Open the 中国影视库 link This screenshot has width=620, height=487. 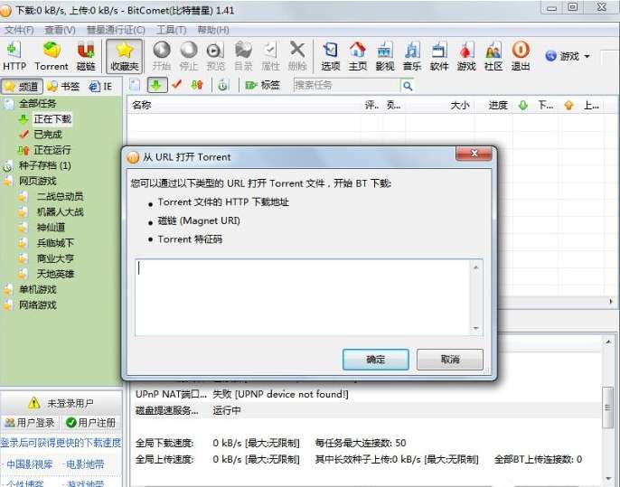[29, 464]
